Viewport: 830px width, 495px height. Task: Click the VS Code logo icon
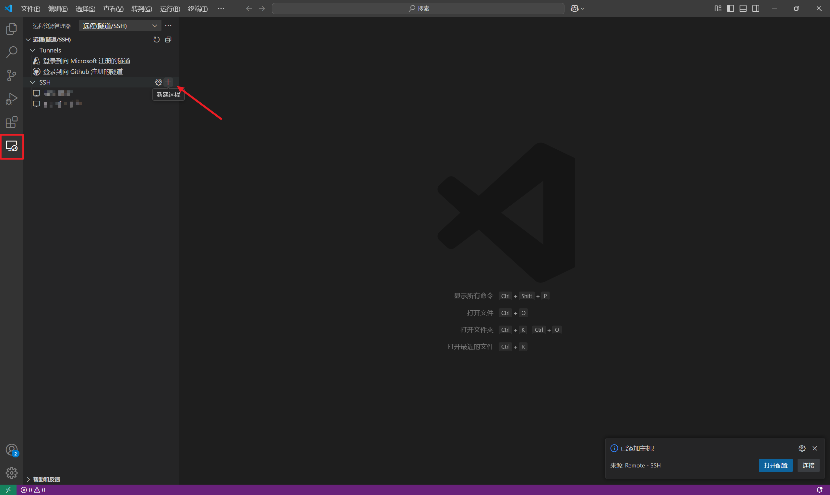coord(9,8)
